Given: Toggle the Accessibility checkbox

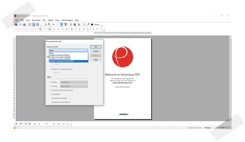Looking at the screenshot, I should click(x=50, y=94).
